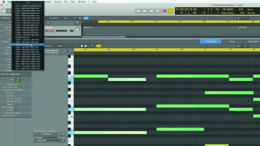Go to beginning with transport button
The width and height of the screenshot is (260, 146).
pos(151,11)
